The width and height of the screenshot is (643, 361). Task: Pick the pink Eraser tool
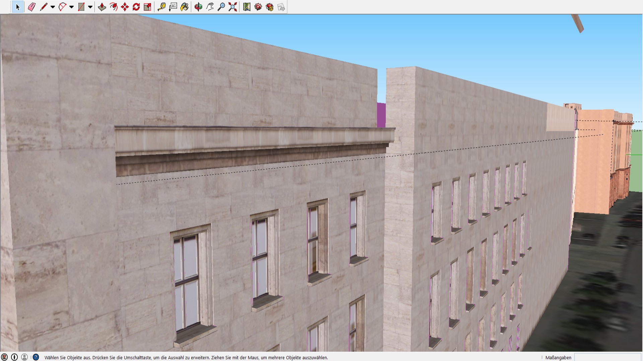pyautogui.click(x=31, y=7)
